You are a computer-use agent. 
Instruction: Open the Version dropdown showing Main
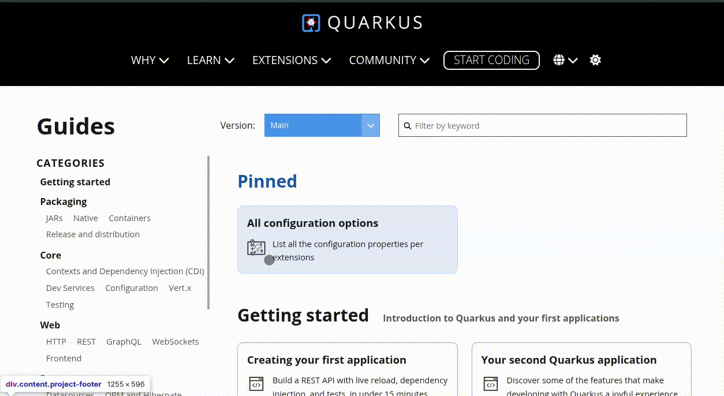click(322, 125)
